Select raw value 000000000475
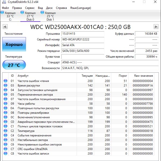 pyautogui.click(x=143, y=122)
